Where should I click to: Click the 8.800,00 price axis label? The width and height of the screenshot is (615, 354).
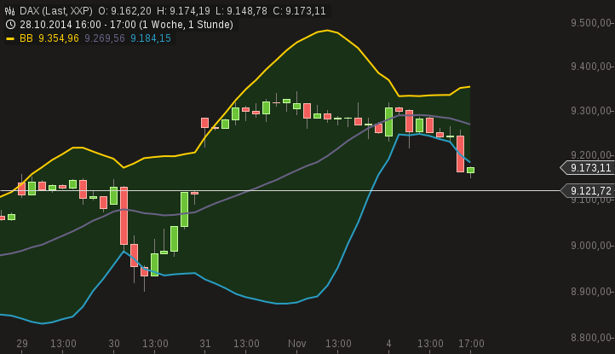point(591,338)
